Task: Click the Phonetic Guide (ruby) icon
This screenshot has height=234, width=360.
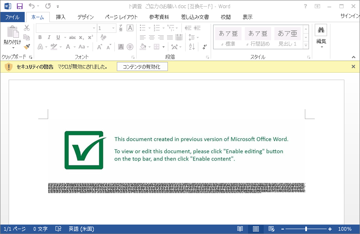Action: coord(121,28)
